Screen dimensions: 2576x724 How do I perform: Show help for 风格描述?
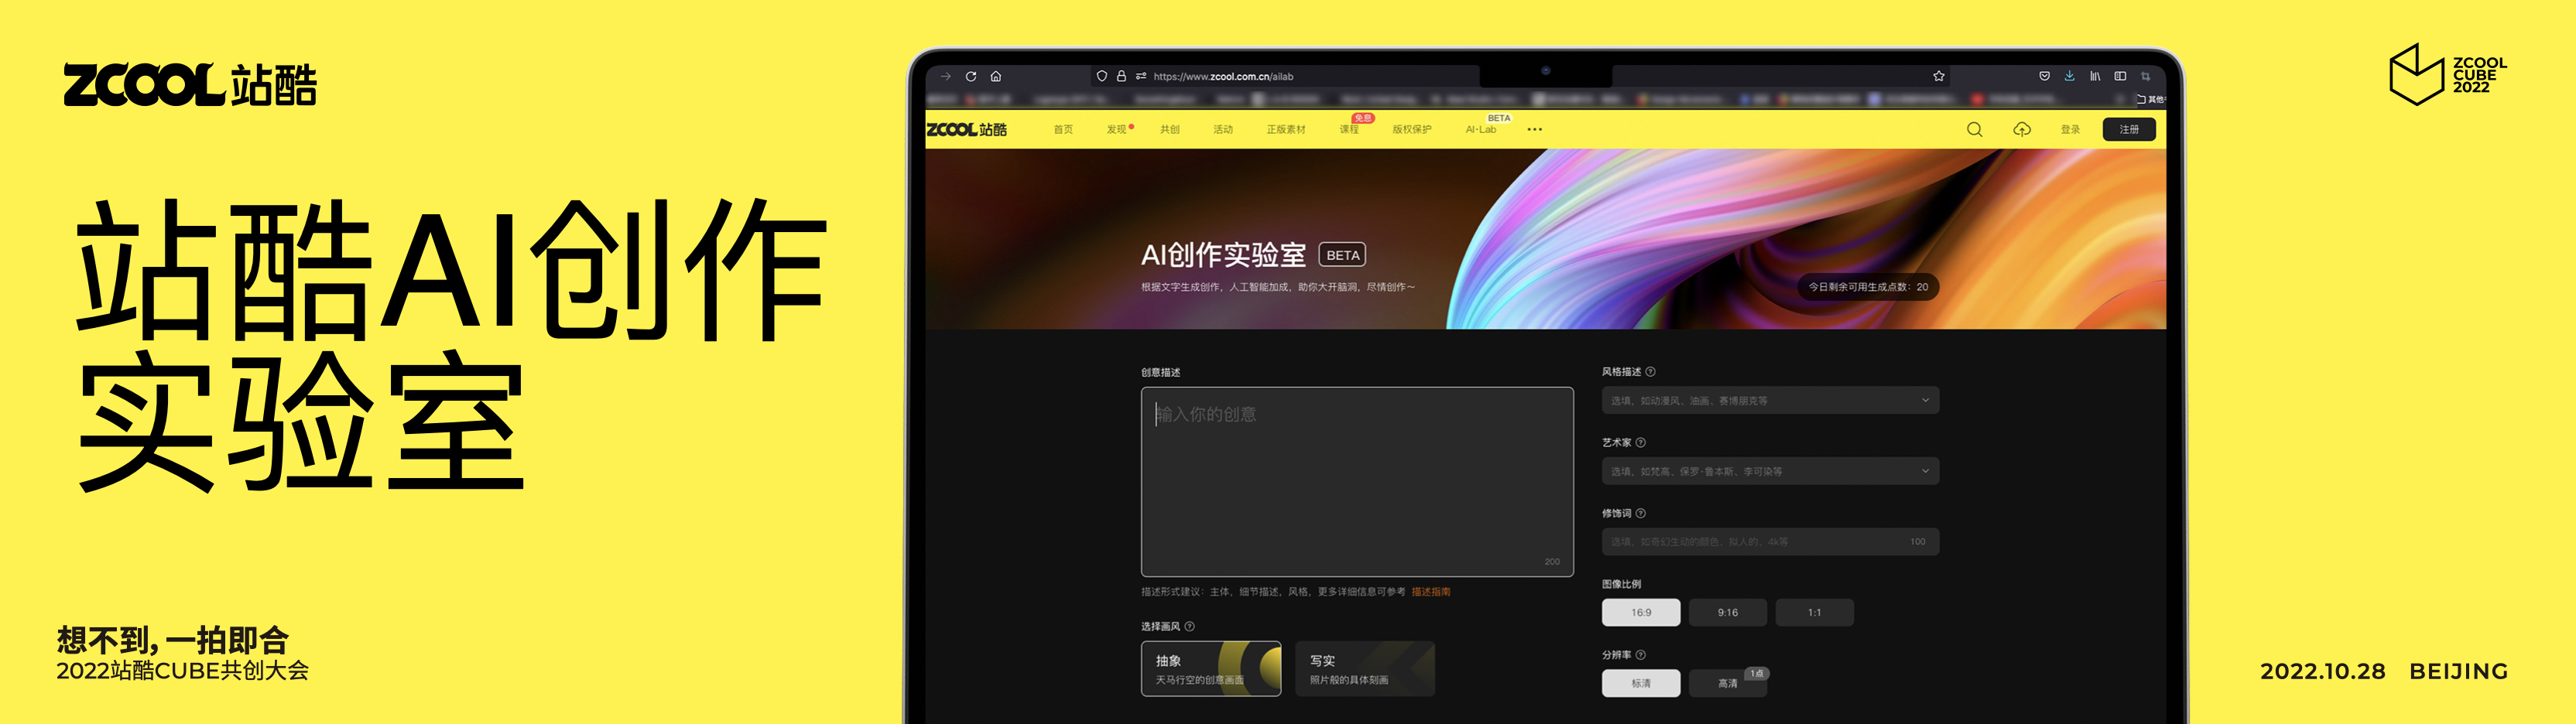[x=1651, y=372]
